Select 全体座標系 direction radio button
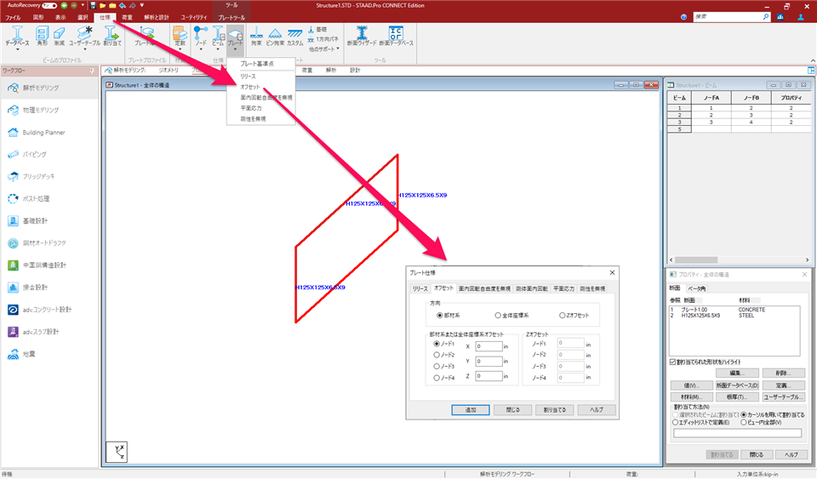Viewport: 817px width, 479px height. (x=498, y=316)
